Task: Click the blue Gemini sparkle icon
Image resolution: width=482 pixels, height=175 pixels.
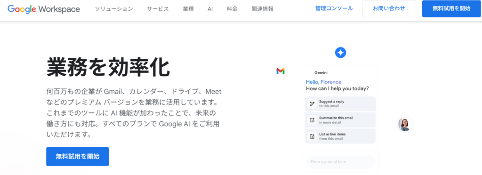Action: pos(340,53)
